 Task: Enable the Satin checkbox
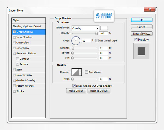[14, 69]
